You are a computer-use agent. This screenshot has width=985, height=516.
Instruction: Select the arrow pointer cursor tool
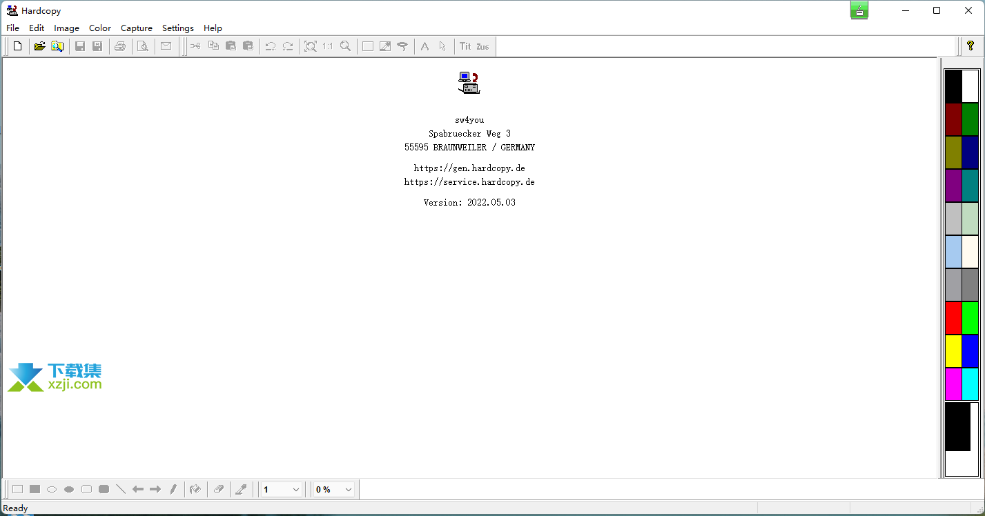442,46
